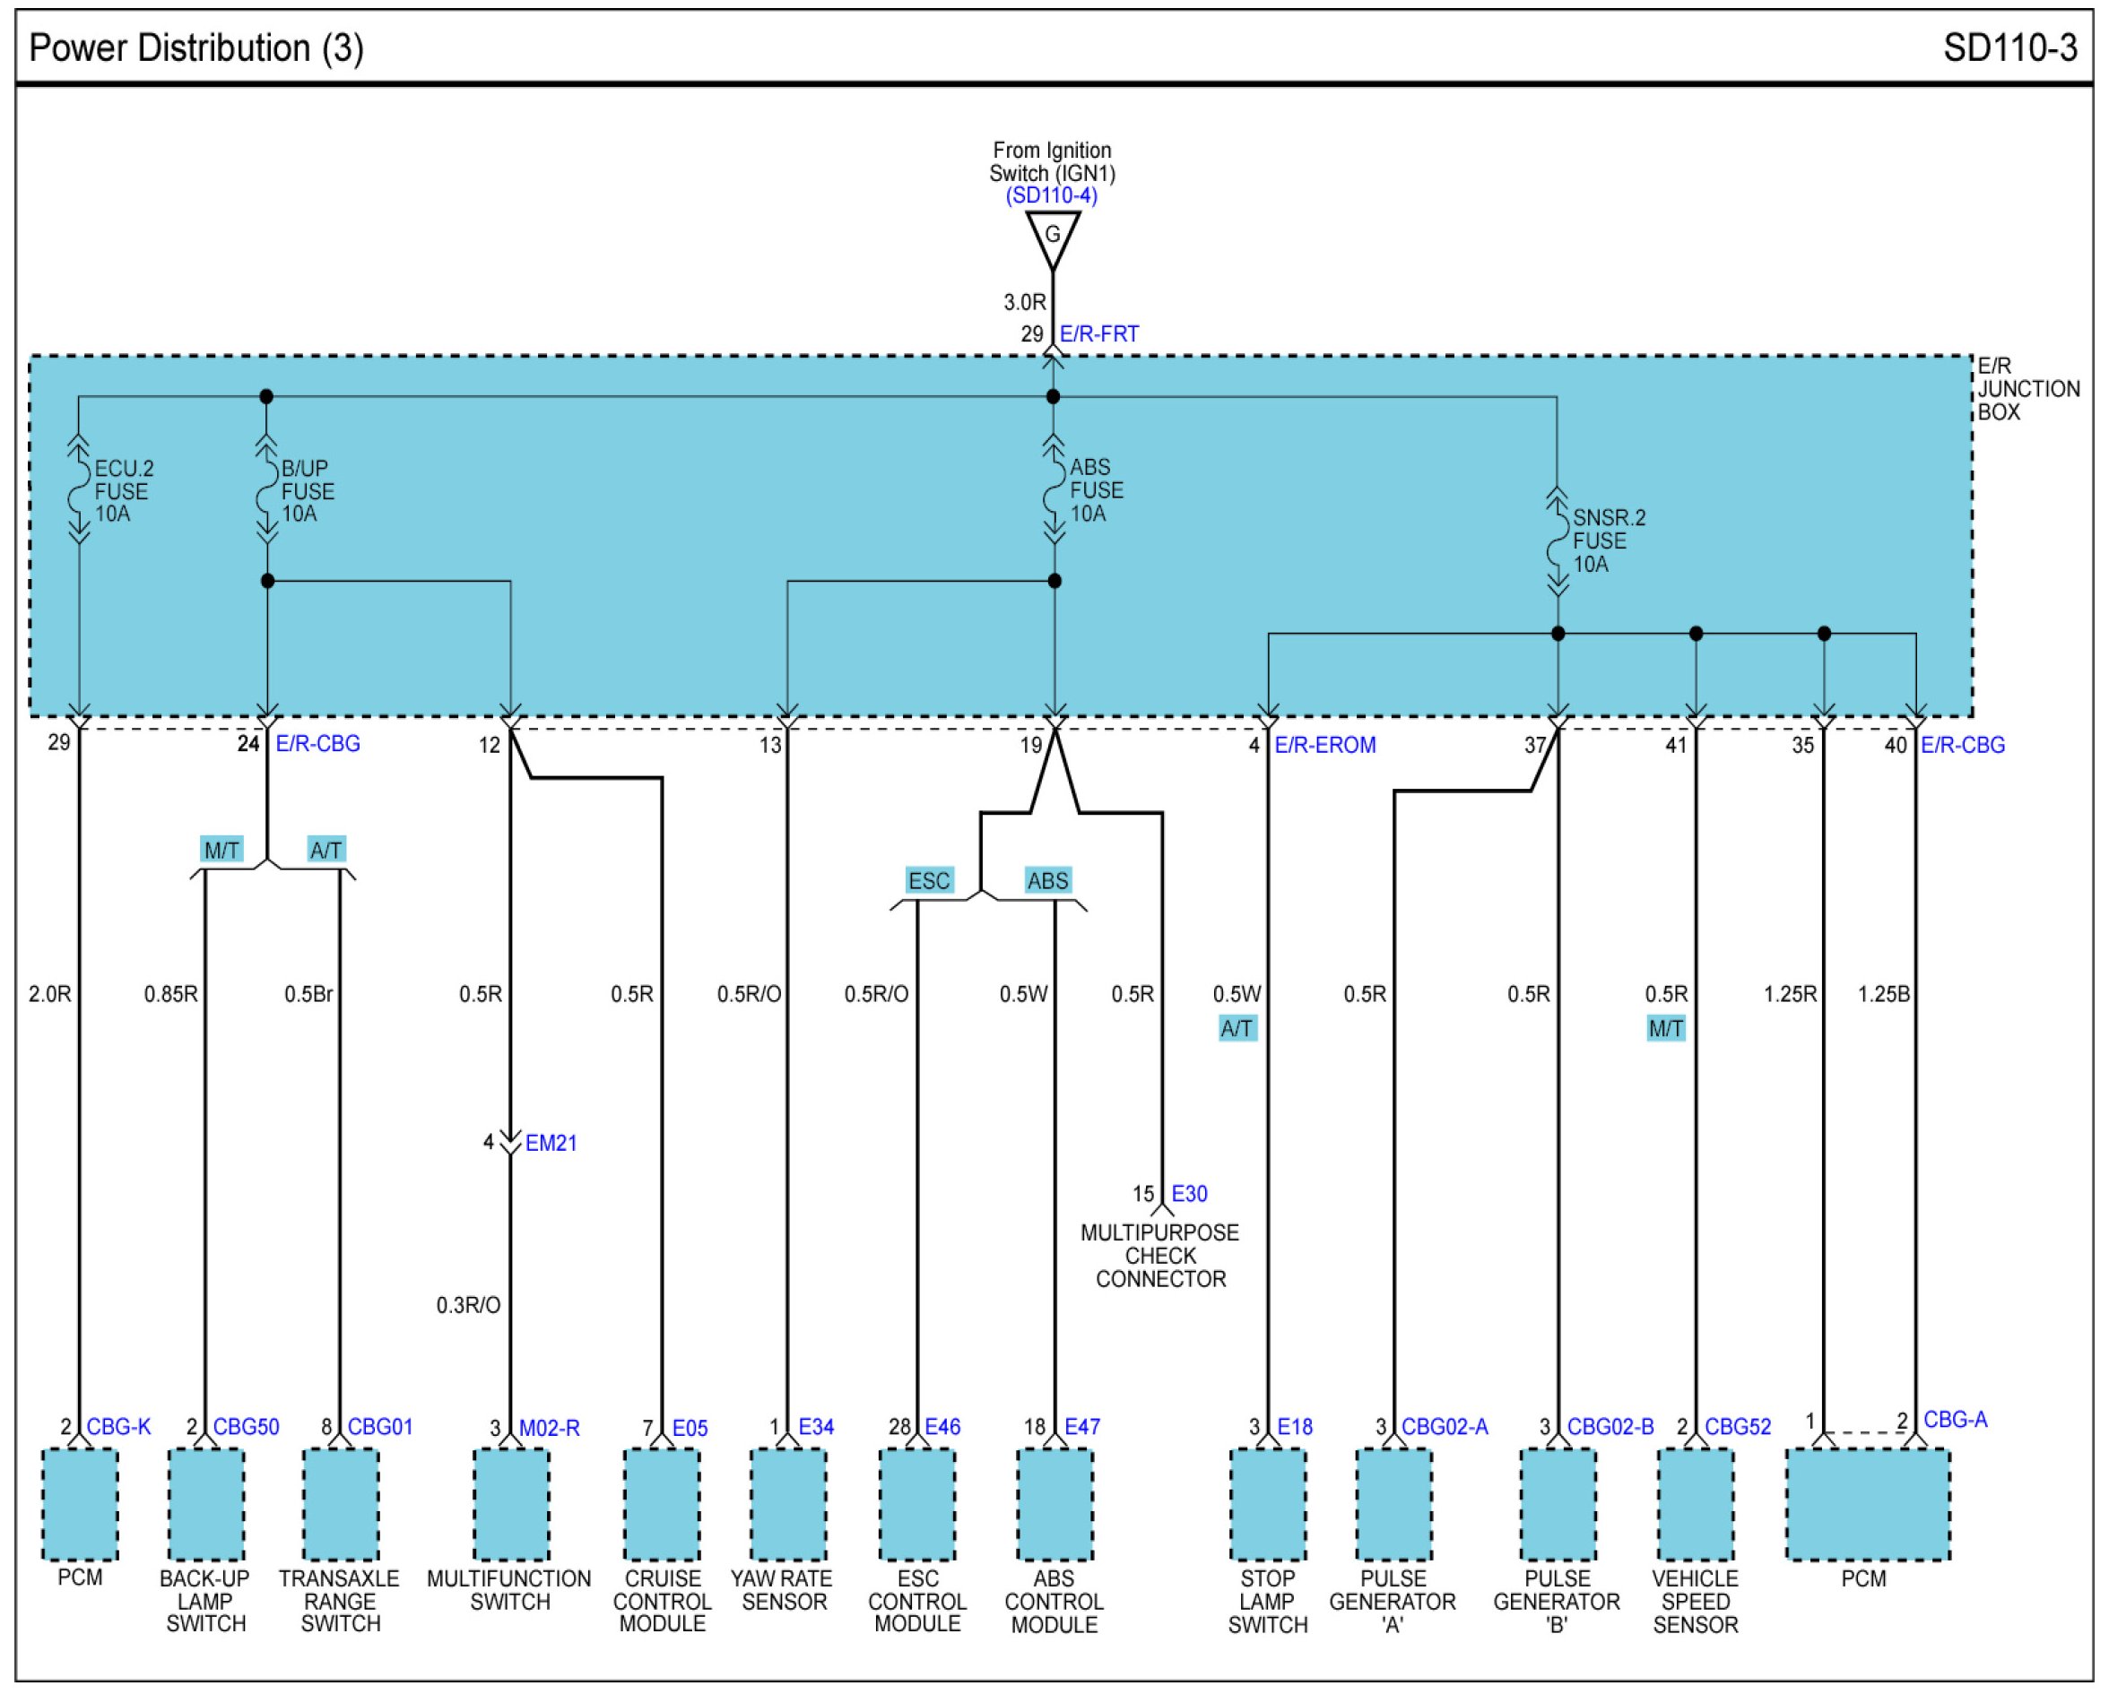Click the ABS fuse symbol
The width and height of the screenshot is (2109, 1703).
point(1054,489)
